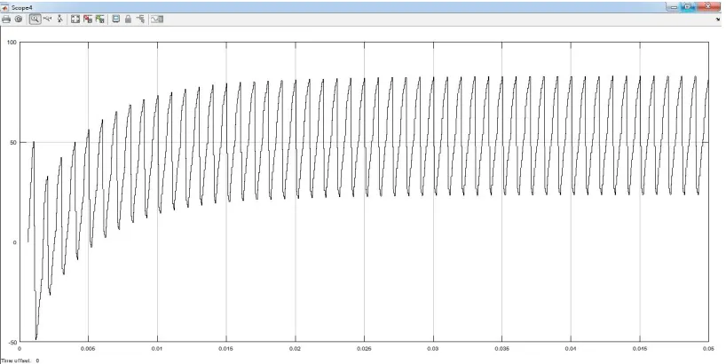
Task: Select the Zoom Y-axis tool
Action: click(x=59, y=19)
